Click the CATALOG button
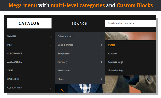This screenshot has height=98, width=161. (30, 24)
